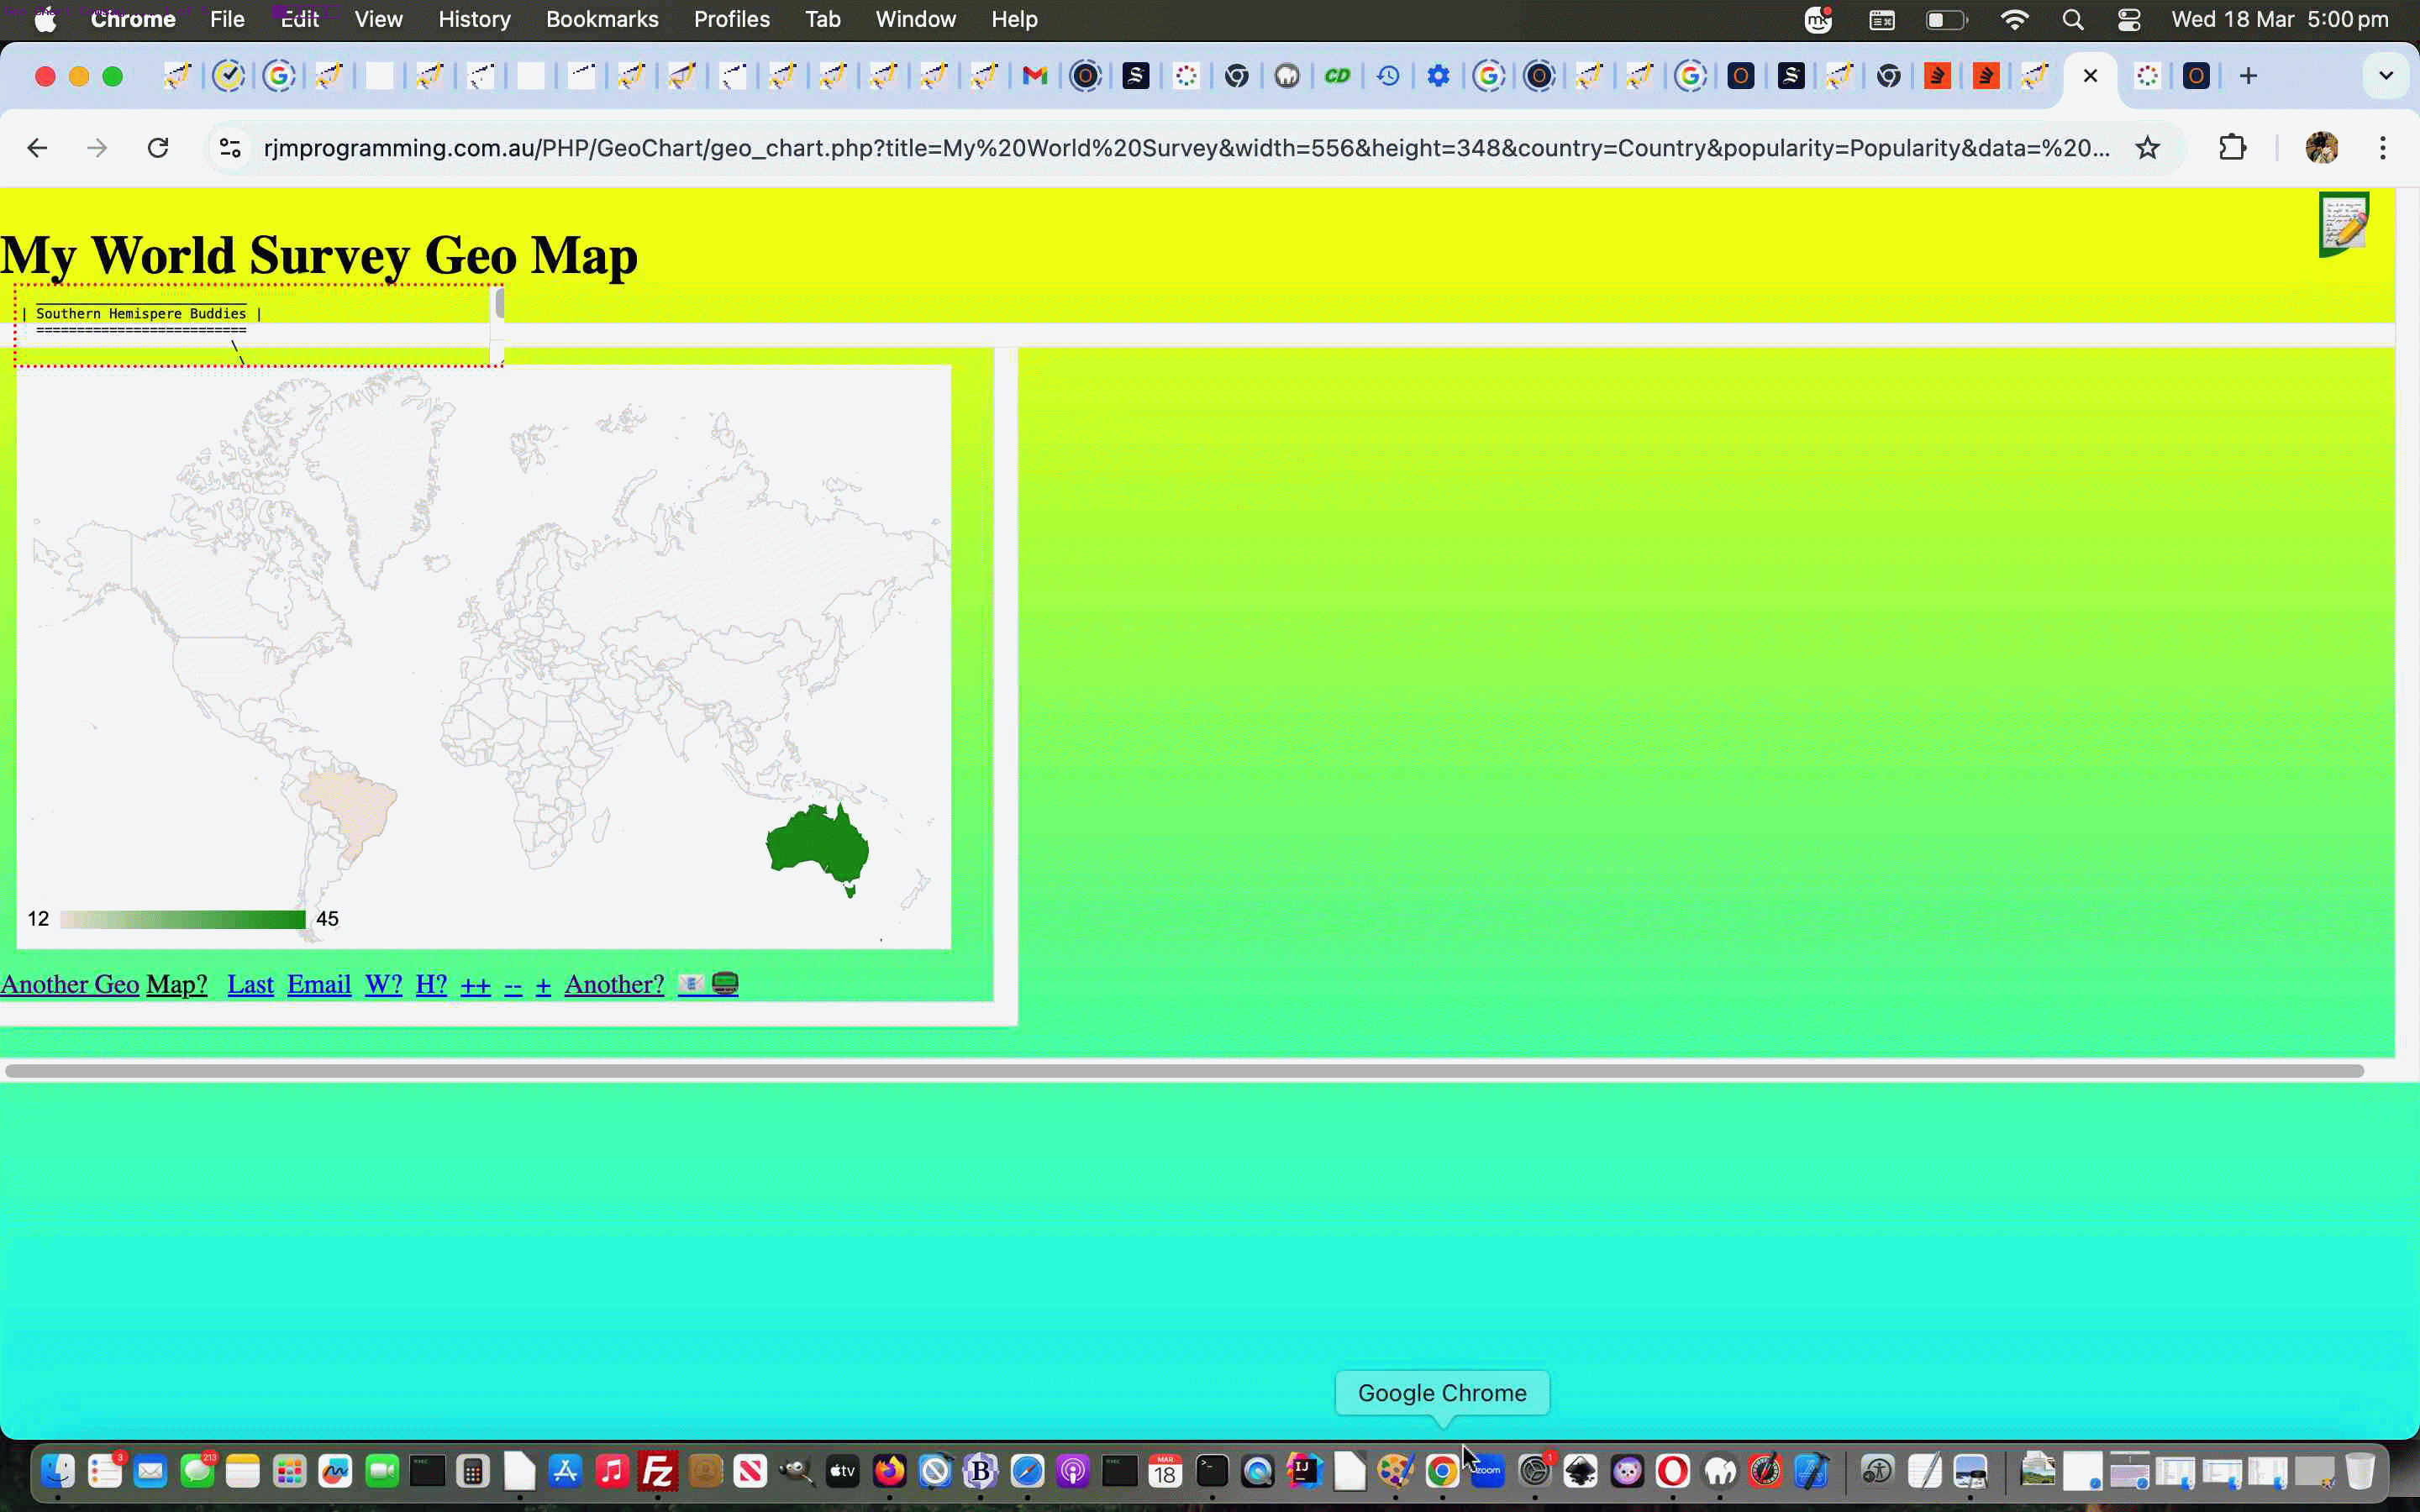
Task: Open the Bookmarks menu
Action: click(x=601, y=19)
